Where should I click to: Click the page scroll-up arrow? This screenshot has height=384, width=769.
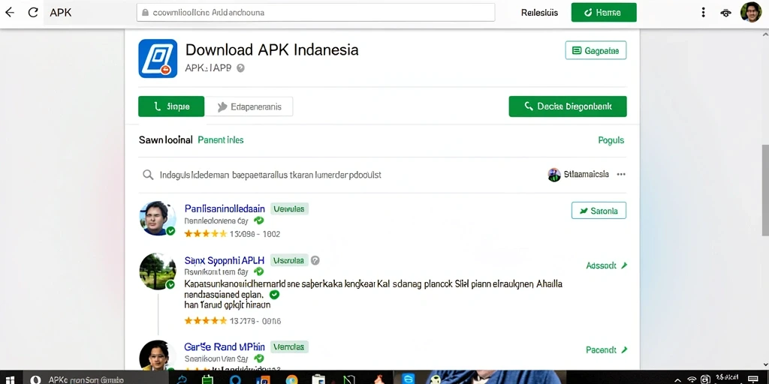pos(765,34)
